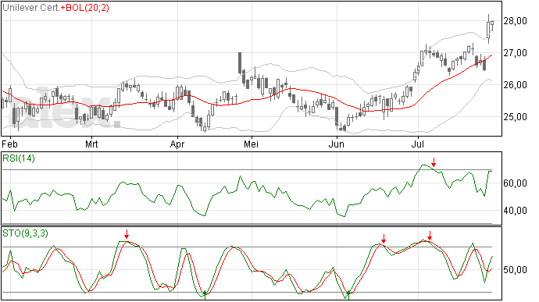The width and height of the screenshot is (539, 302).
Task: Click the 27,00 price axis value
Action: click(x=515, y=53)
